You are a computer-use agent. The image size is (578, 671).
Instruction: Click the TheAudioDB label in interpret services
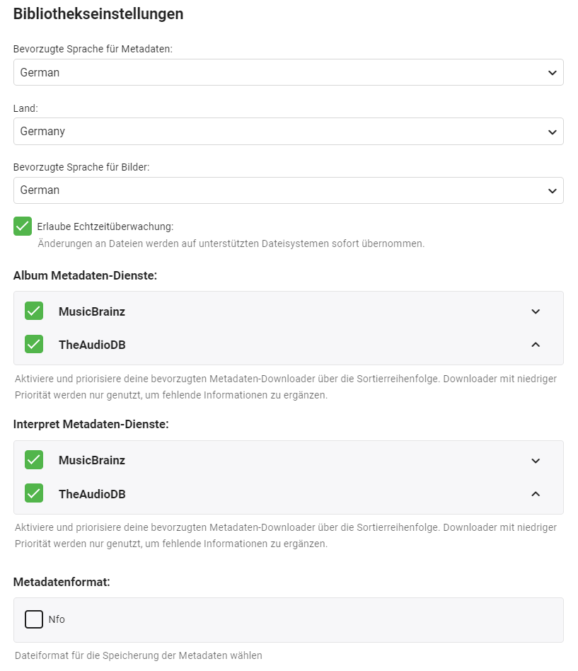[92, 494]
